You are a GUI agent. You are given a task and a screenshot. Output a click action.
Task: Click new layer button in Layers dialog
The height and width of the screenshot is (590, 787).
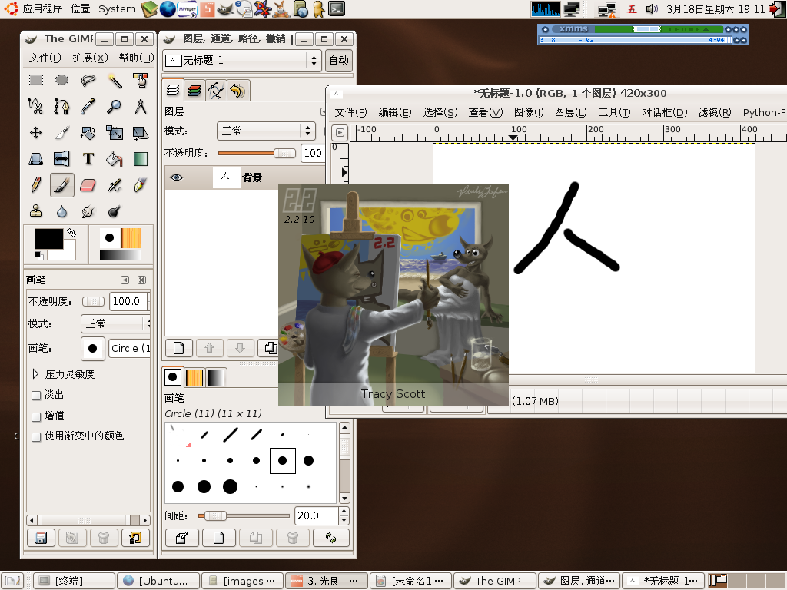178,348
